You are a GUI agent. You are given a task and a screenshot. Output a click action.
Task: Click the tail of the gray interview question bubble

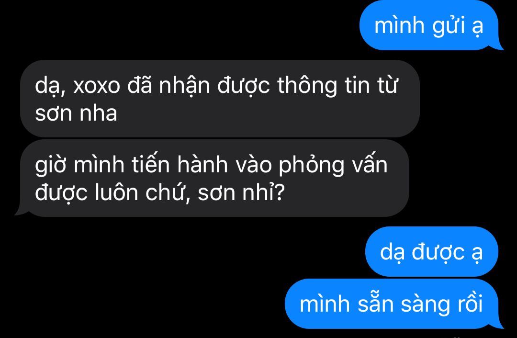click(x=22, y=211)
